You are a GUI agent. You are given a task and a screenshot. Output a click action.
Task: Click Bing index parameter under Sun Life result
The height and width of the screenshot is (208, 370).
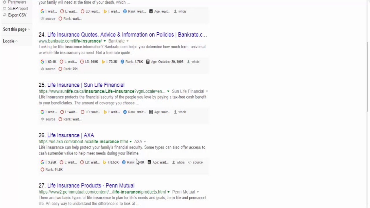click(112, 112)
